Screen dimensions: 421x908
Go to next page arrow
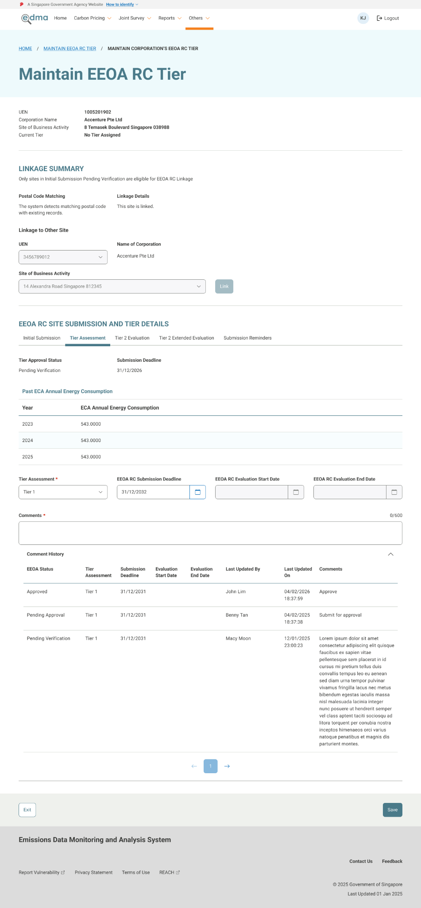(x=227, y=766)
